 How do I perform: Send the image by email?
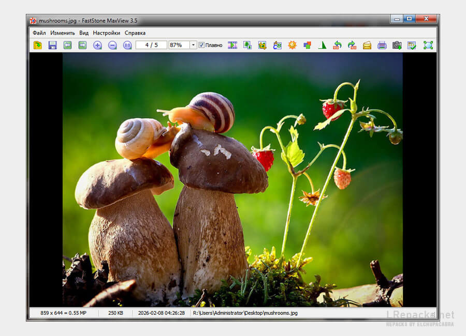pos(367,45)
